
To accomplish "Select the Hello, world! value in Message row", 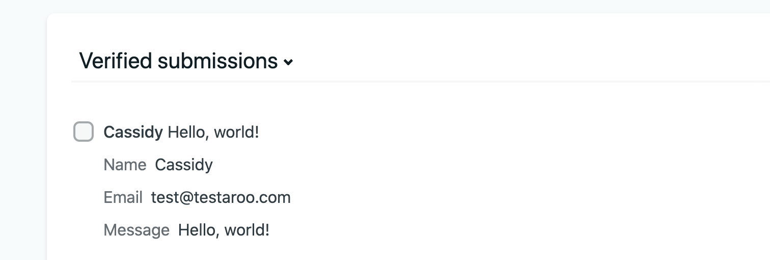I will coord(224,230).
